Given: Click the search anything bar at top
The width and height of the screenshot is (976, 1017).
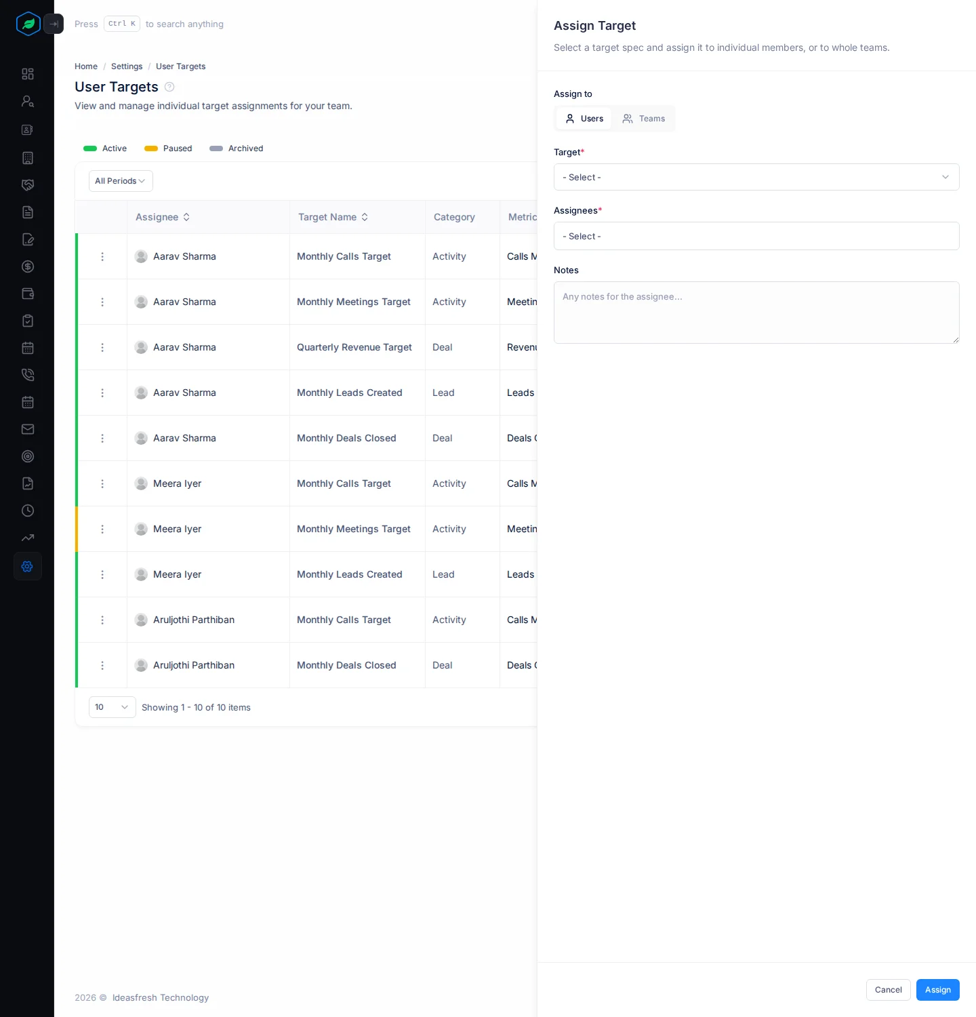Looking at the screenshot, I should coord(149,24).
